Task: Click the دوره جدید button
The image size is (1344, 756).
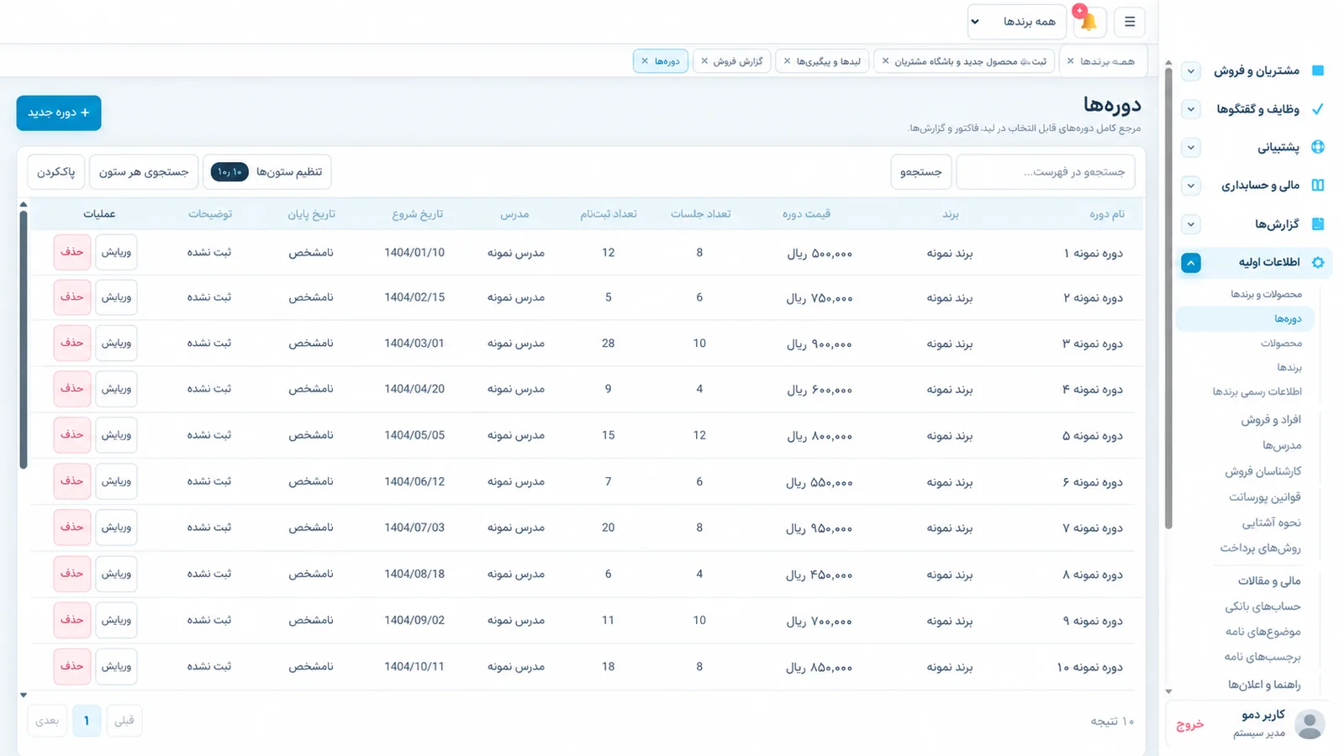Action: pos(59,113)
